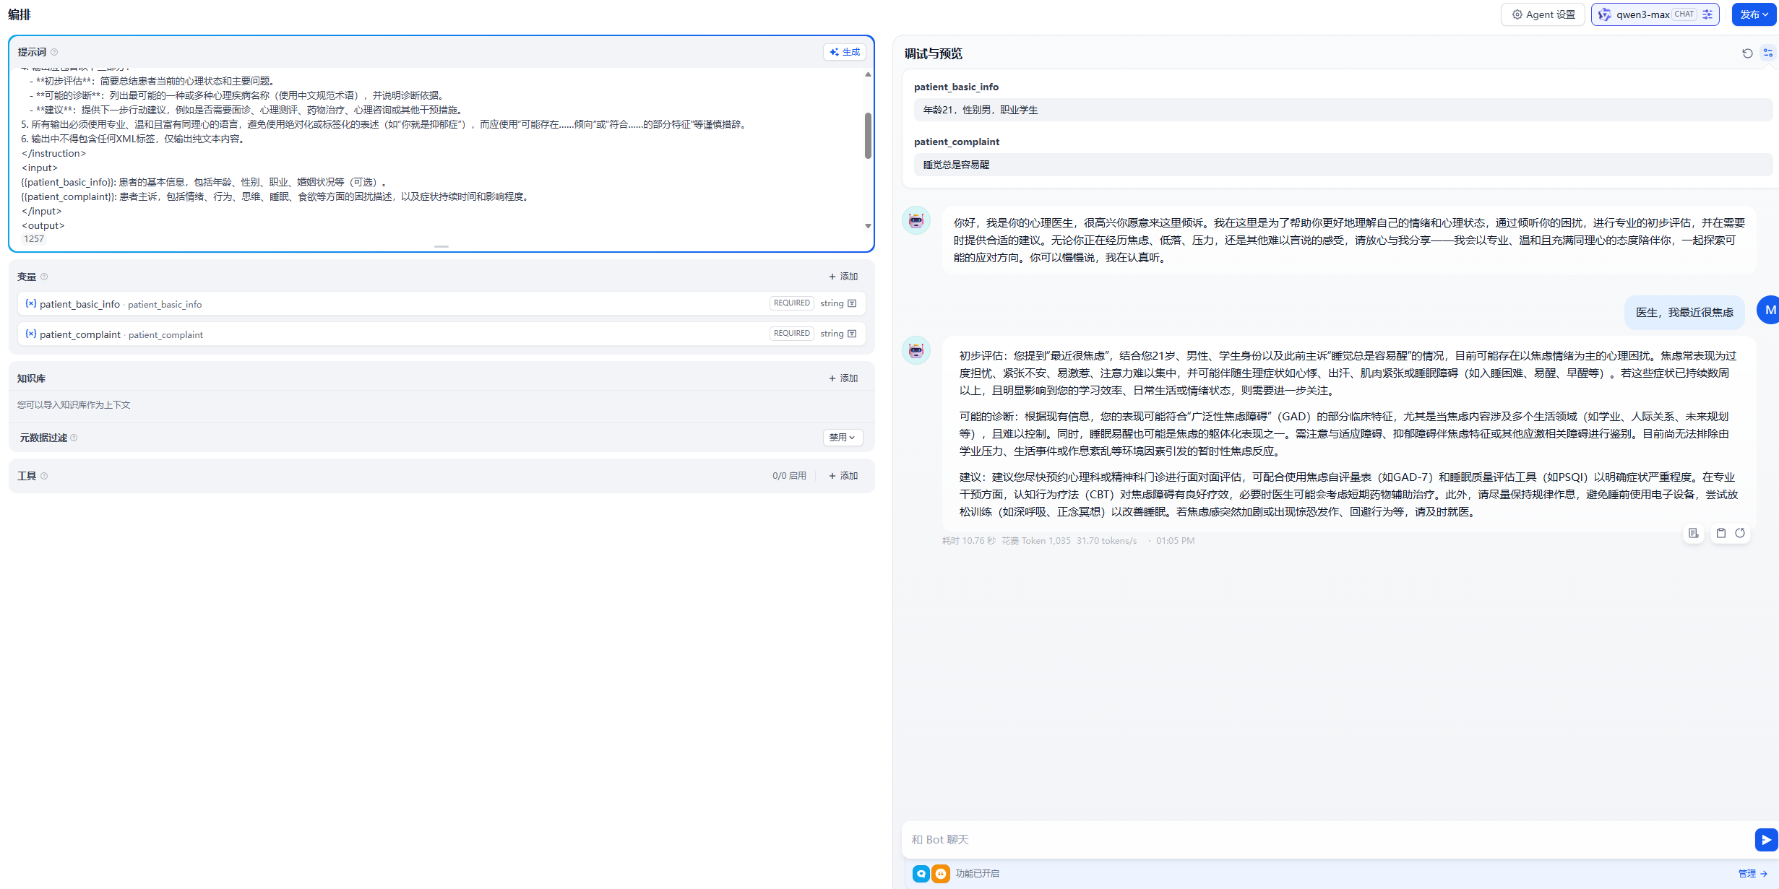Viewport: 1779px width, 889px height.
Task: Open model parameter sliders icon beside qwen3-max
Action: click(x=1707, y=14)
